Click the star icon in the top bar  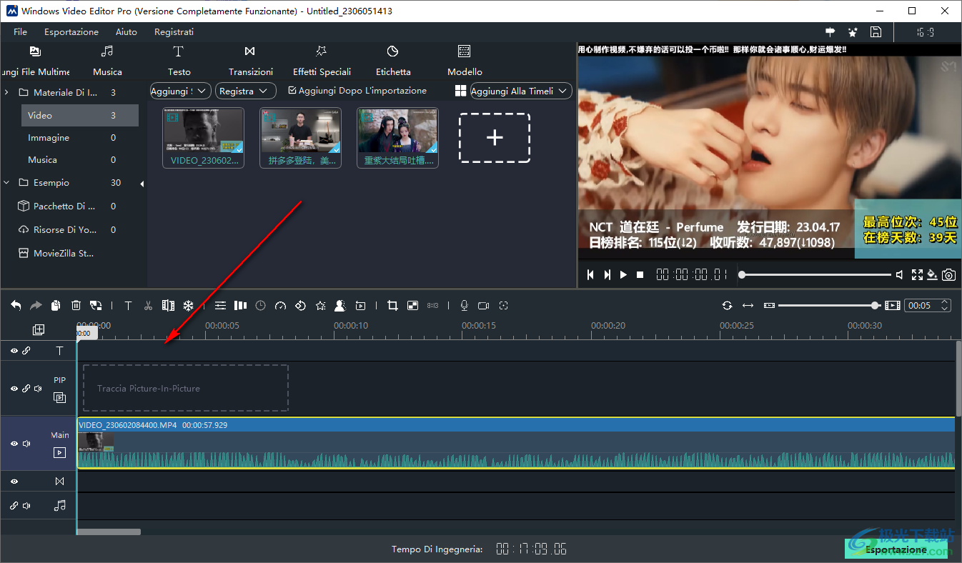coord(853,32)
